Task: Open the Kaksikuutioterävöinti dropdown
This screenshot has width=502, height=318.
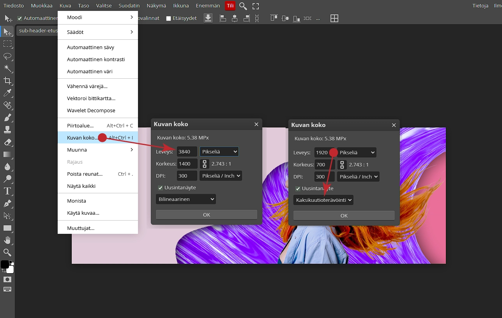Action: pos(323,200)
